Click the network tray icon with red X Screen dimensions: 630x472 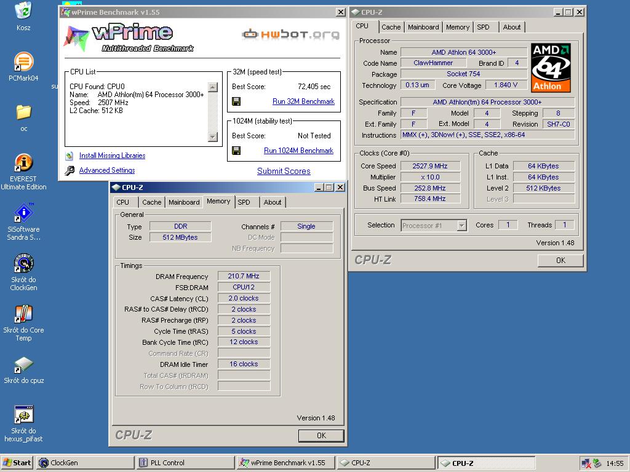(x=586, y=463)
